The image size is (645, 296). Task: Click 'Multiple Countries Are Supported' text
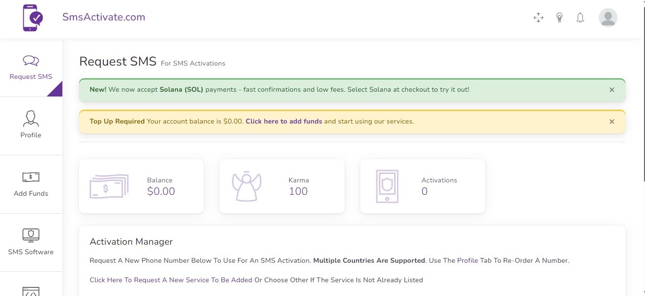coord(369,260)
